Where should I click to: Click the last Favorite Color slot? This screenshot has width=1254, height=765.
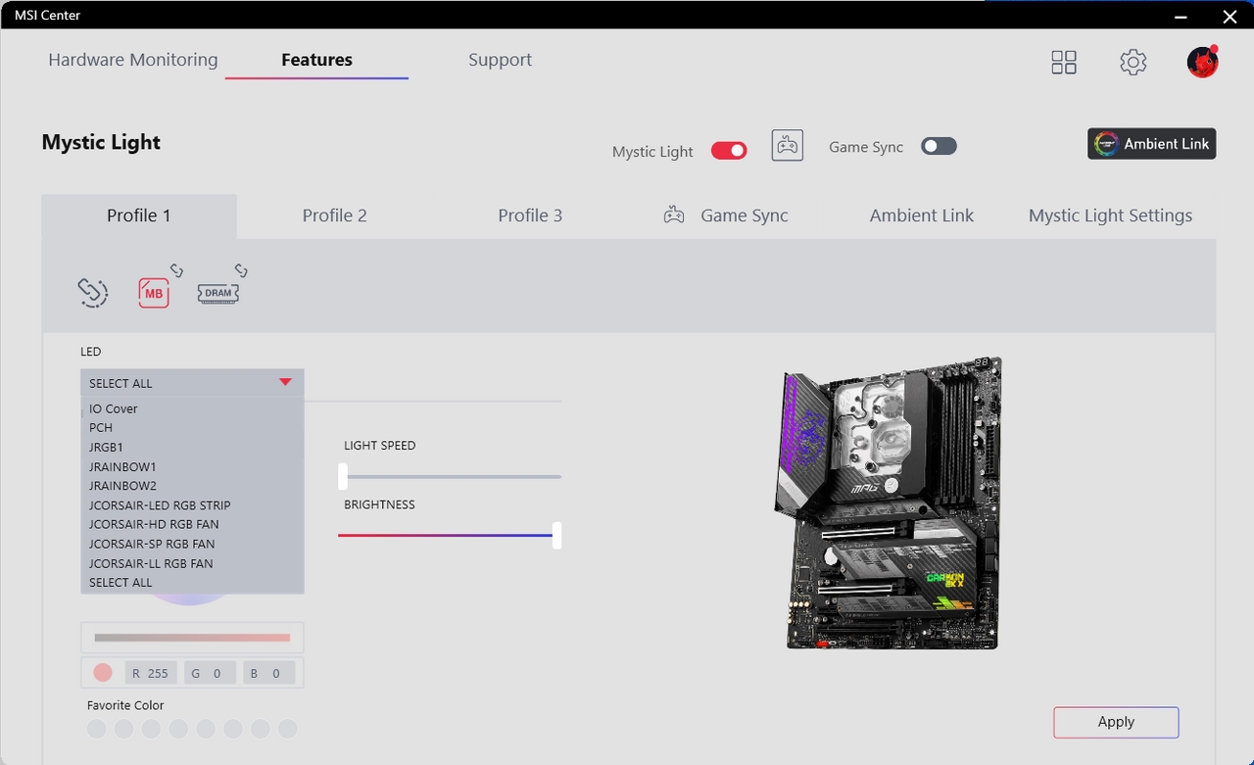(287, 729)
